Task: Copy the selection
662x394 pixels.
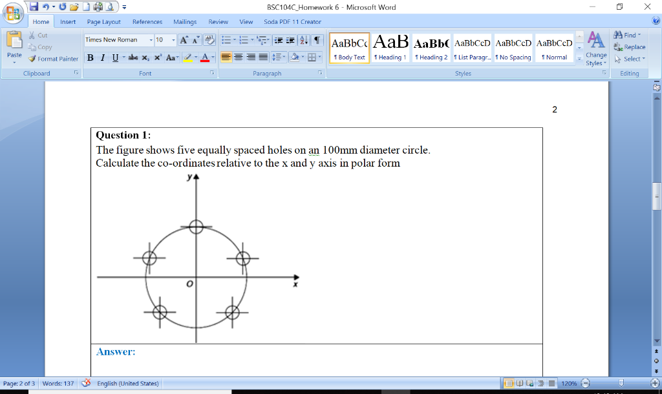Action: coord(40,47)
